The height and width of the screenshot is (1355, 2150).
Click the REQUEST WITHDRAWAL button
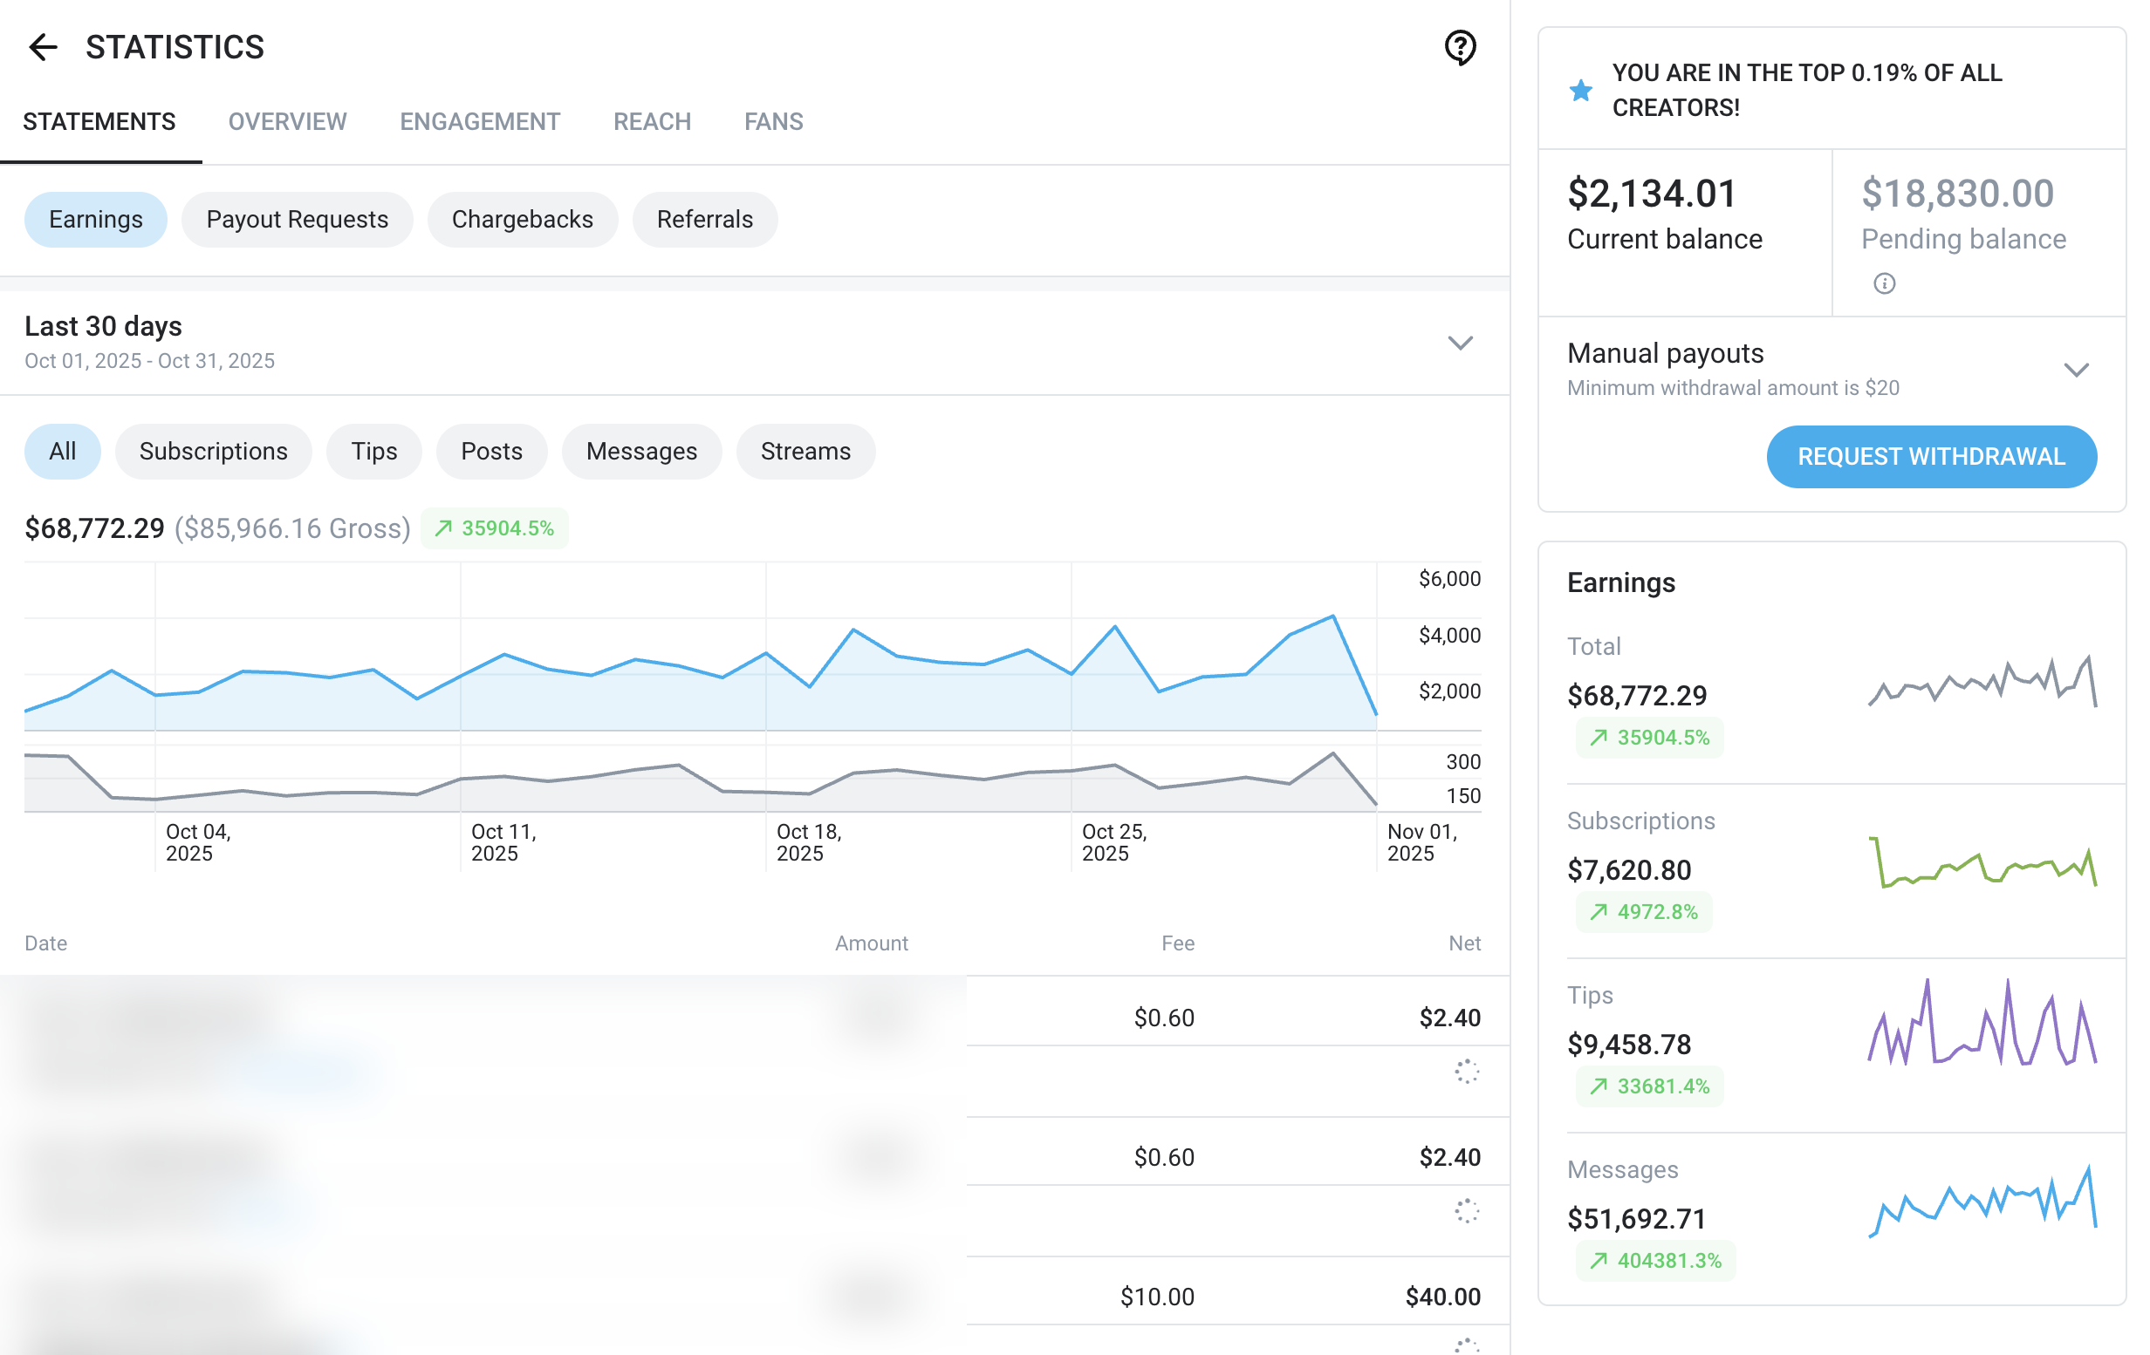tap(1930, 456)
